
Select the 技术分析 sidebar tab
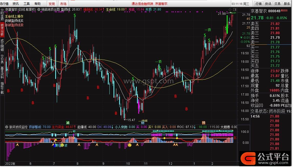(2, 30)
